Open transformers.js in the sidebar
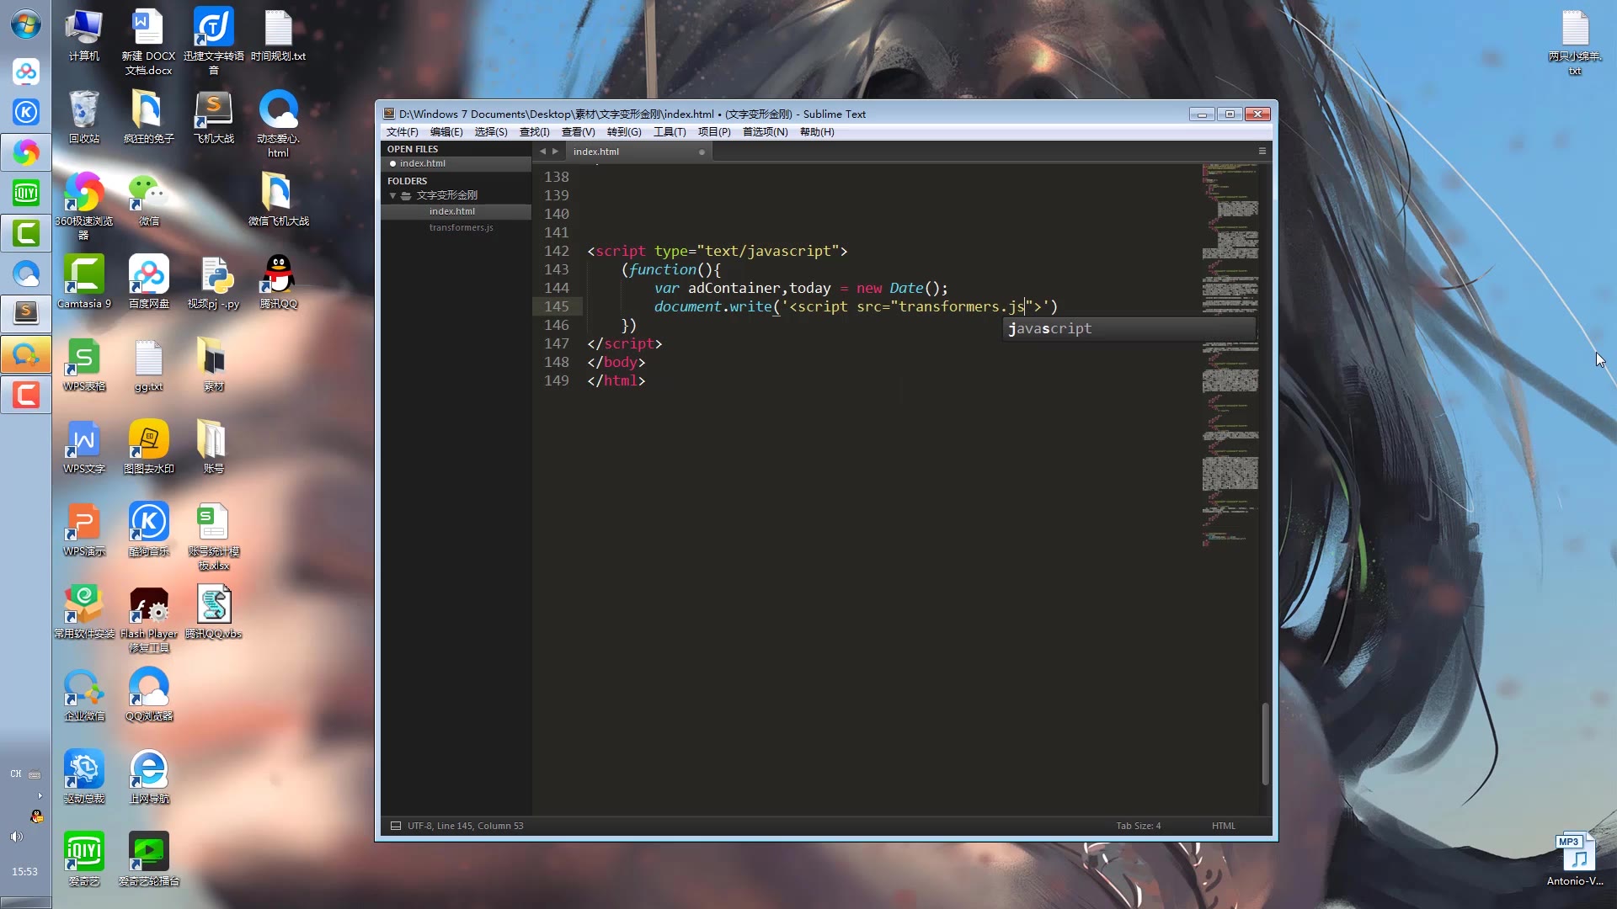Viewport: 1617px width, 909px height. (461, 227)
